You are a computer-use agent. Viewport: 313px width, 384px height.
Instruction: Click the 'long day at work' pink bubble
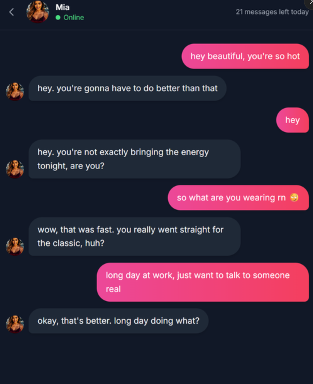(x=203, y=282)
